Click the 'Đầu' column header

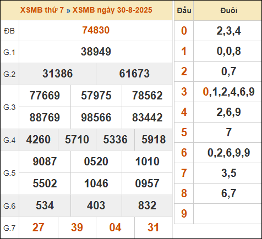point(184,10)
